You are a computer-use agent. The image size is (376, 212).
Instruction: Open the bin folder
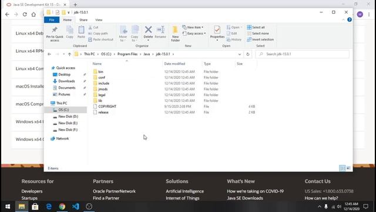click(x=100, y=72)
